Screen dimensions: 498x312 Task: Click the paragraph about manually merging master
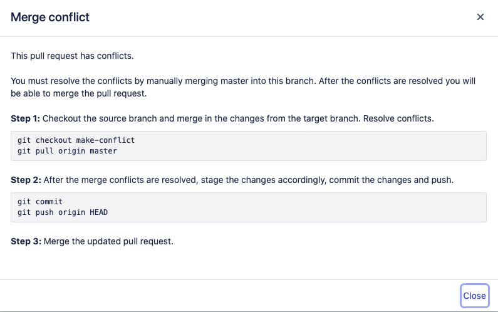[x=243, y=87]
